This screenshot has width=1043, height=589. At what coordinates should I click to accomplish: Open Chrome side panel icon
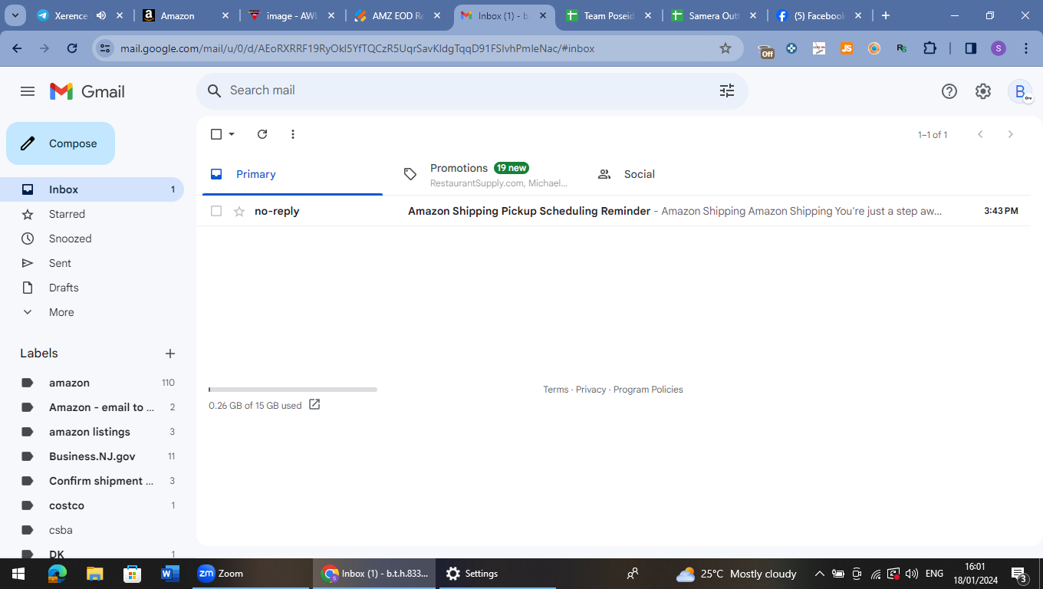point(971,48)
